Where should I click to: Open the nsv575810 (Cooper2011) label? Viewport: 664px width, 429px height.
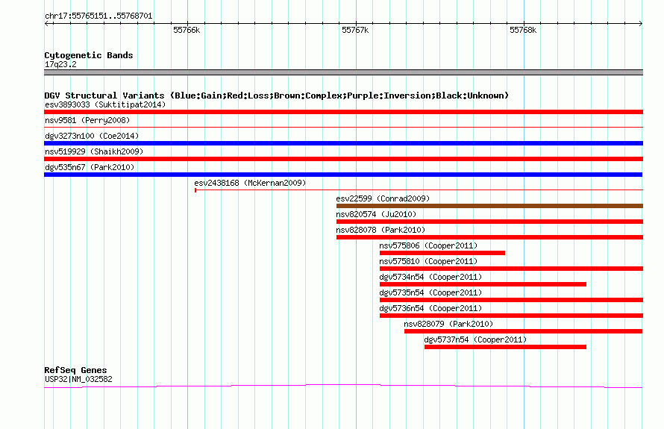coord(428,261)
